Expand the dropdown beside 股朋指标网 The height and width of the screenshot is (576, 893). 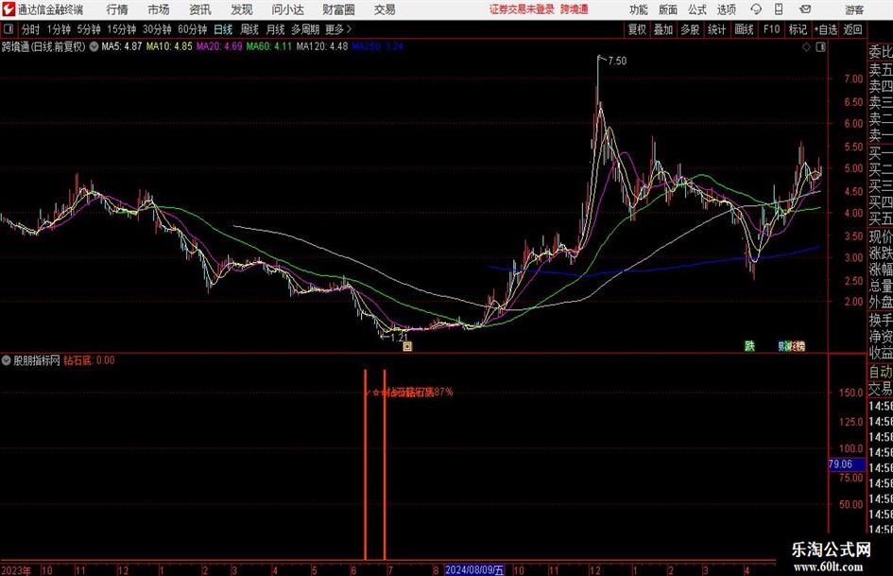(x=7, y=360)
